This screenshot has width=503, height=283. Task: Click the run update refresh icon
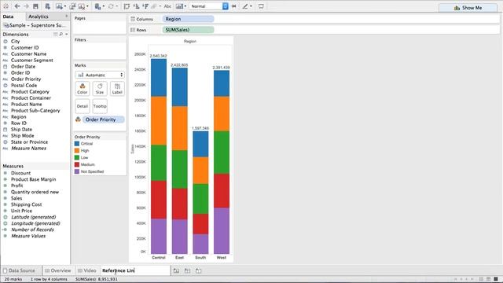111,6
